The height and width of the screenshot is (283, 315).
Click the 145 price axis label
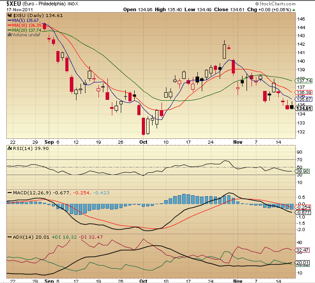point(301,19)
